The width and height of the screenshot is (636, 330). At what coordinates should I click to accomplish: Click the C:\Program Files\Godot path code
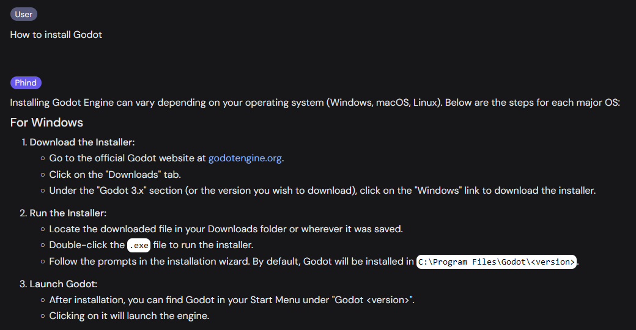click(497, 262)
